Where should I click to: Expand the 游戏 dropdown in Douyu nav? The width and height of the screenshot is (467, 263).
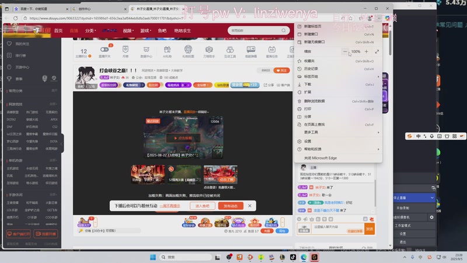pyautogui.click(x=145, y=31)
